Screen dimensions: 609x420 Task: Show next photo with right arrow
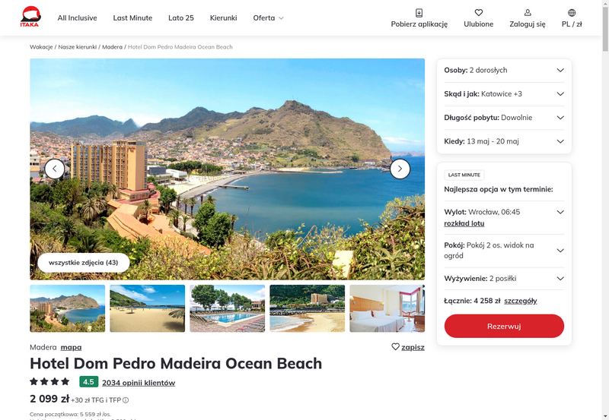point(400,169)
